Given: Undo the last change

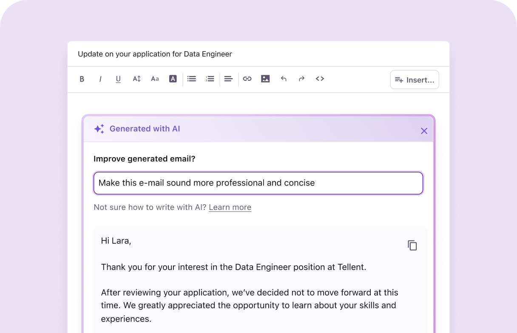Looking at the screenshot, I should 284,79.
